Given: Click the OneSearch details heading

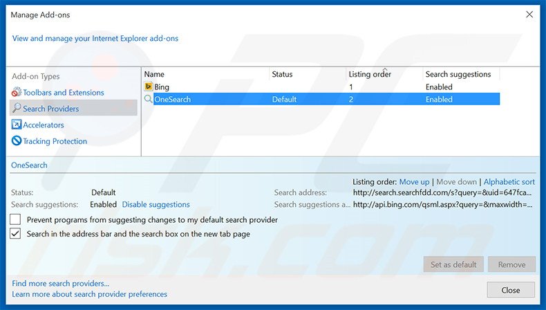Looking at the screenshot, I should pyautogui.click(x=29, y=165).
